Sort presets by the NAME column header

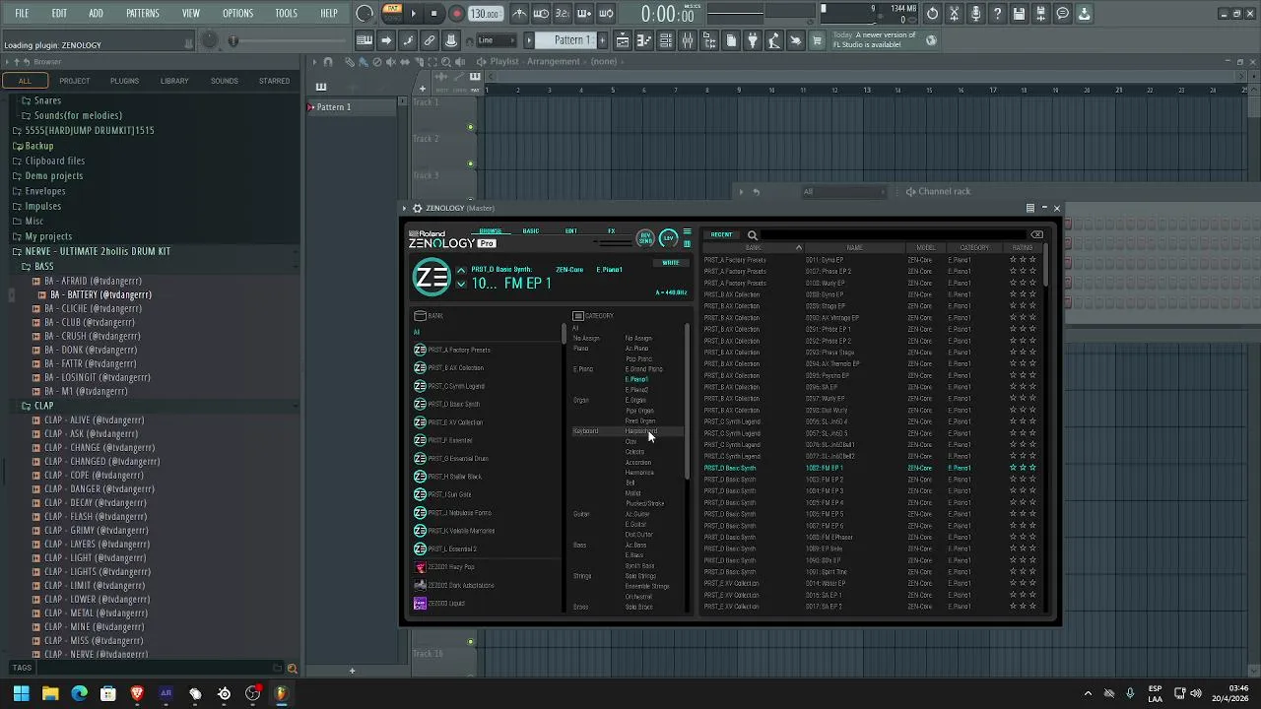[855, 248]
